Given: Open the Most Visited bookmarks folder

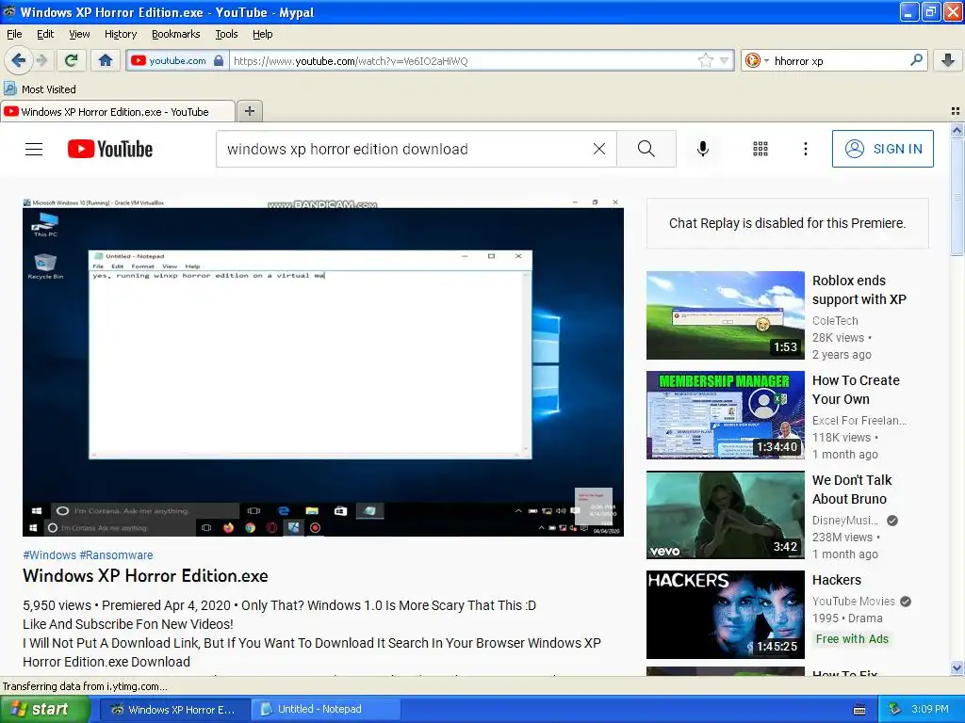Looking at the screenshot, I should click(40, 89).
